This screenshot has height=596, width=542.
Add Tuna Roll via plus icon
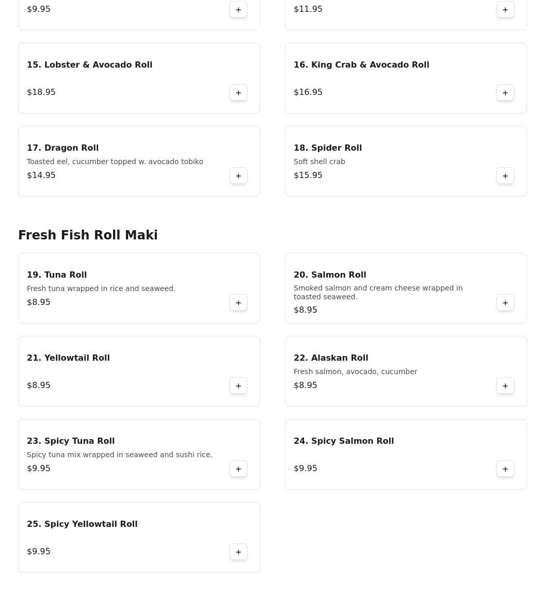coord(238,302)
